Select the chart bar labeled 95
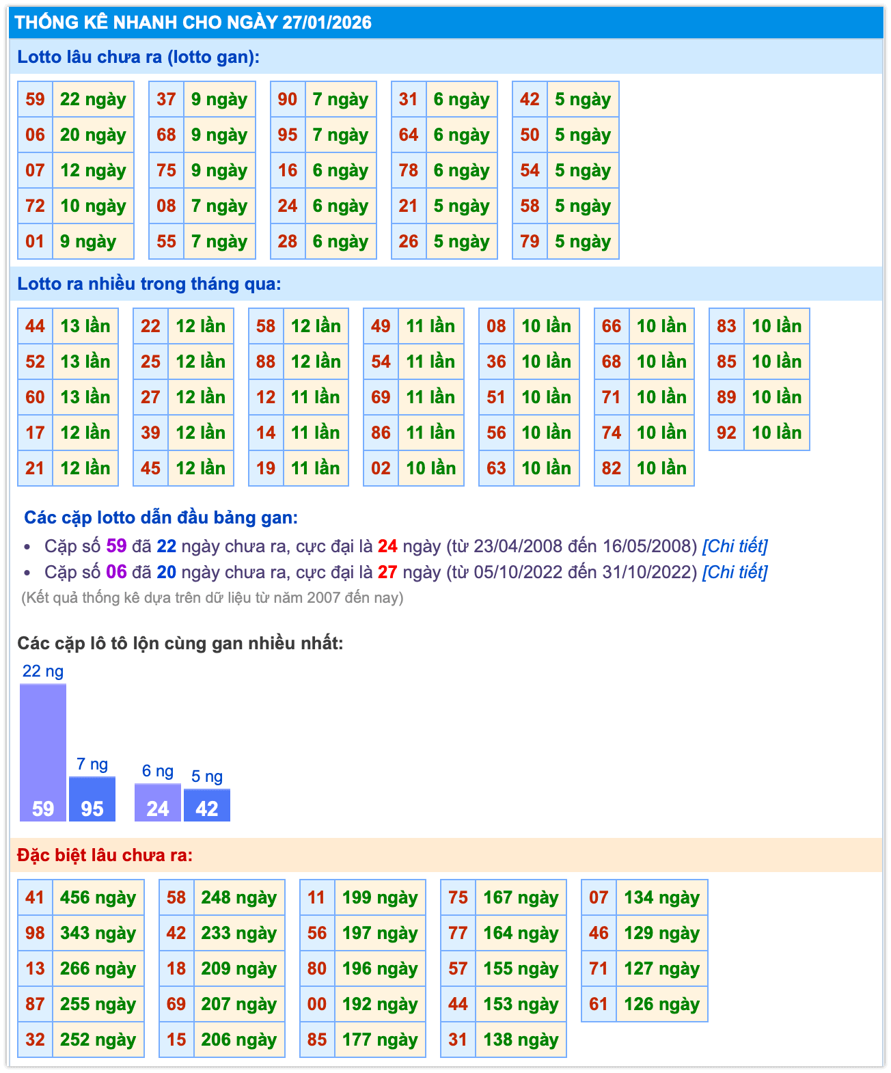 click(x=92, y=800)
